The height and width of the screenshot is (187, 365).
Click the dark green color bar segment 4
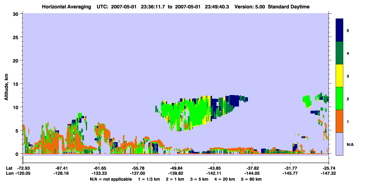339,53
